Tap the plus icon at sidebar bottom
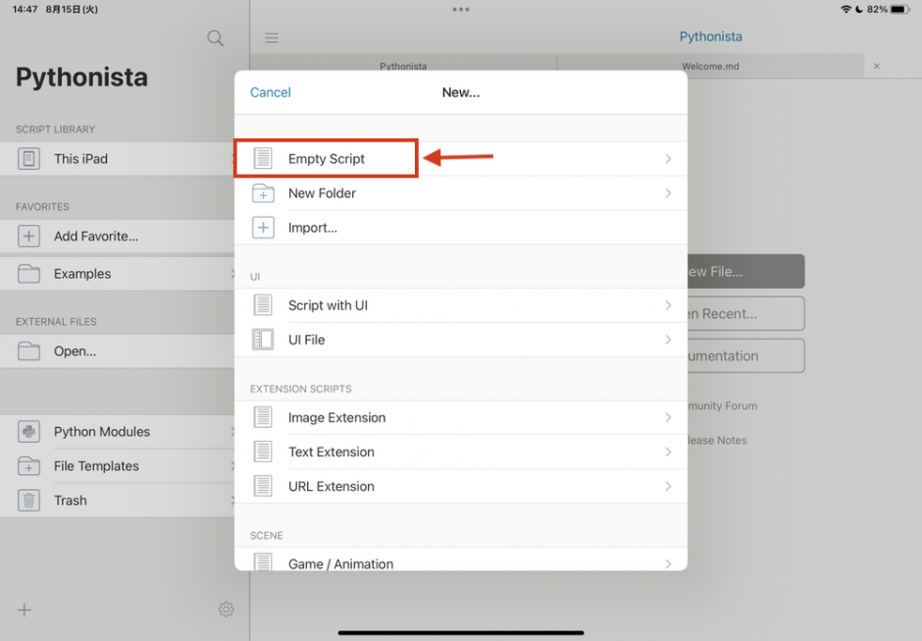 (x=25, y=610)
